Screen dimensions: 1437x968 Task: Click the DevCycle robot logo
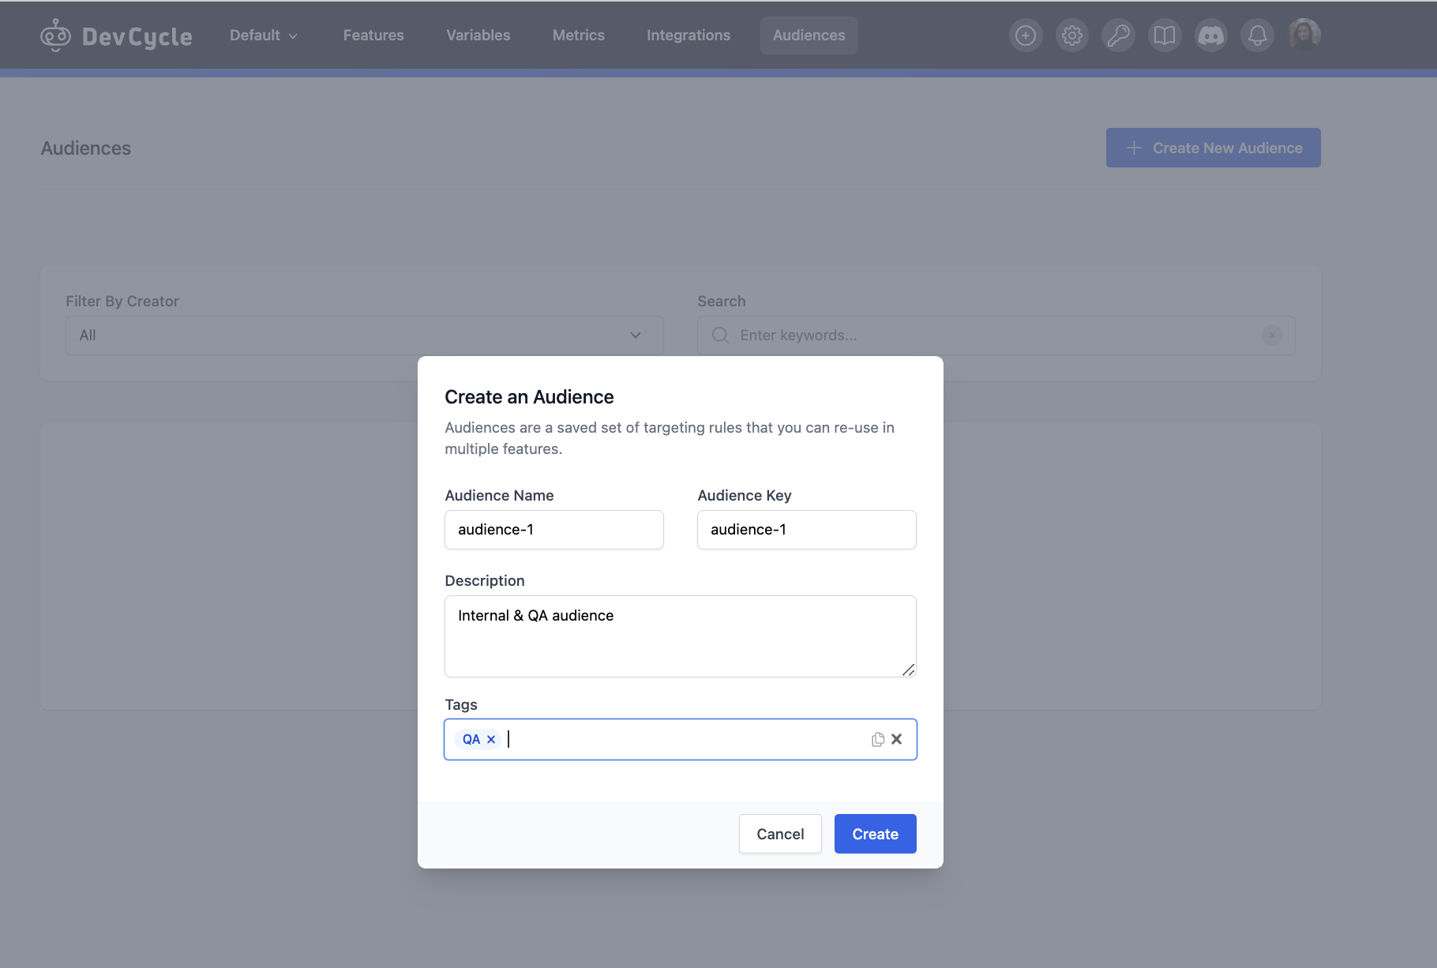[x=55, y=35]
